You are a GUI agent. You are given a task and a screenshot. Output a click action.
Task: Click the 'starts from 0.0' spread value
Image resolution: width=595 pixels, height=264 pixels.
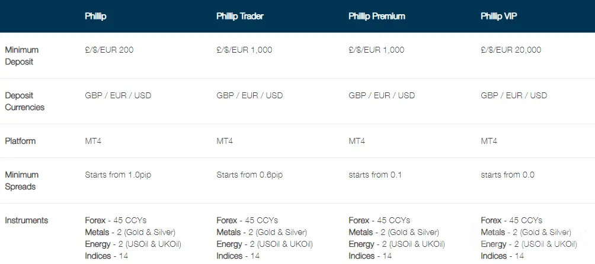click(508, 175)
